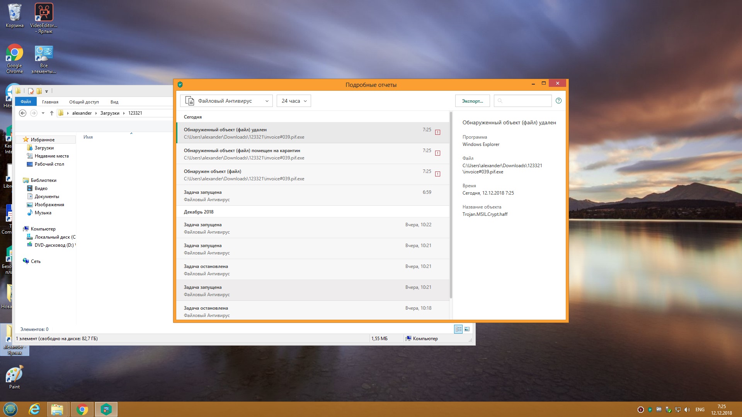
Task: Open Internet Explorer from the taskbar
Action: click(34, 409)
